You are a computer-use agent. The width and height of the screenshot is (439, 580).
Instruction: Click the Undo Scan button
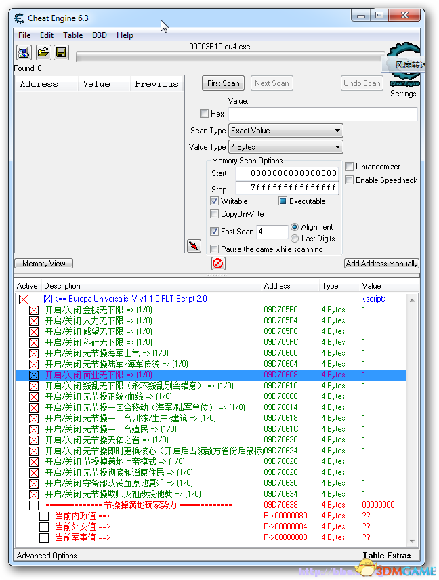pos(362,83)
